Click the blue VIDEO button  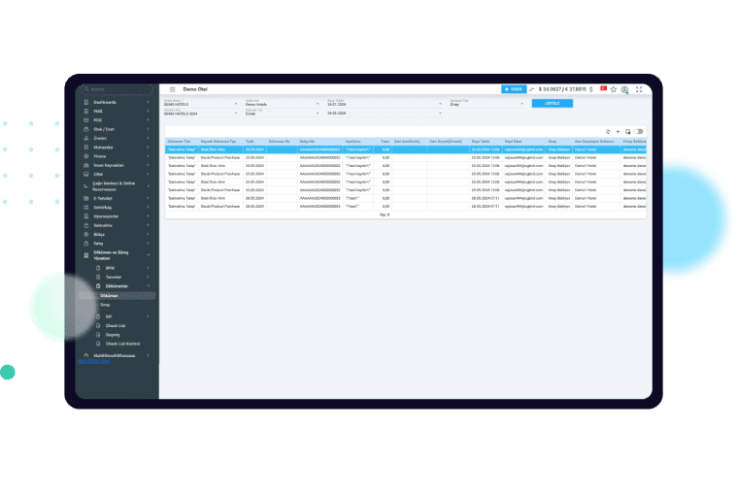513,89
